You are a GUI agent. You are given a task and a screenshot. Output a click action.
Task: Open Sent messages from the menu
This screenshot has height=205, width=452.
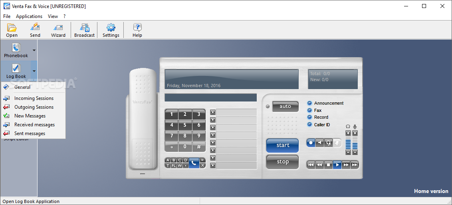[33, 133]
